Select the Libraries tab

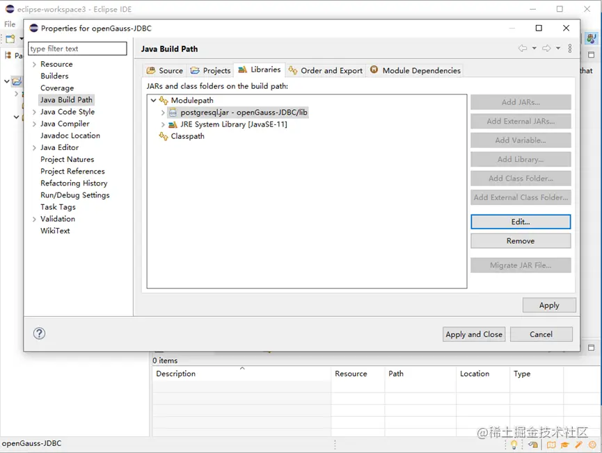coord(260,69)
